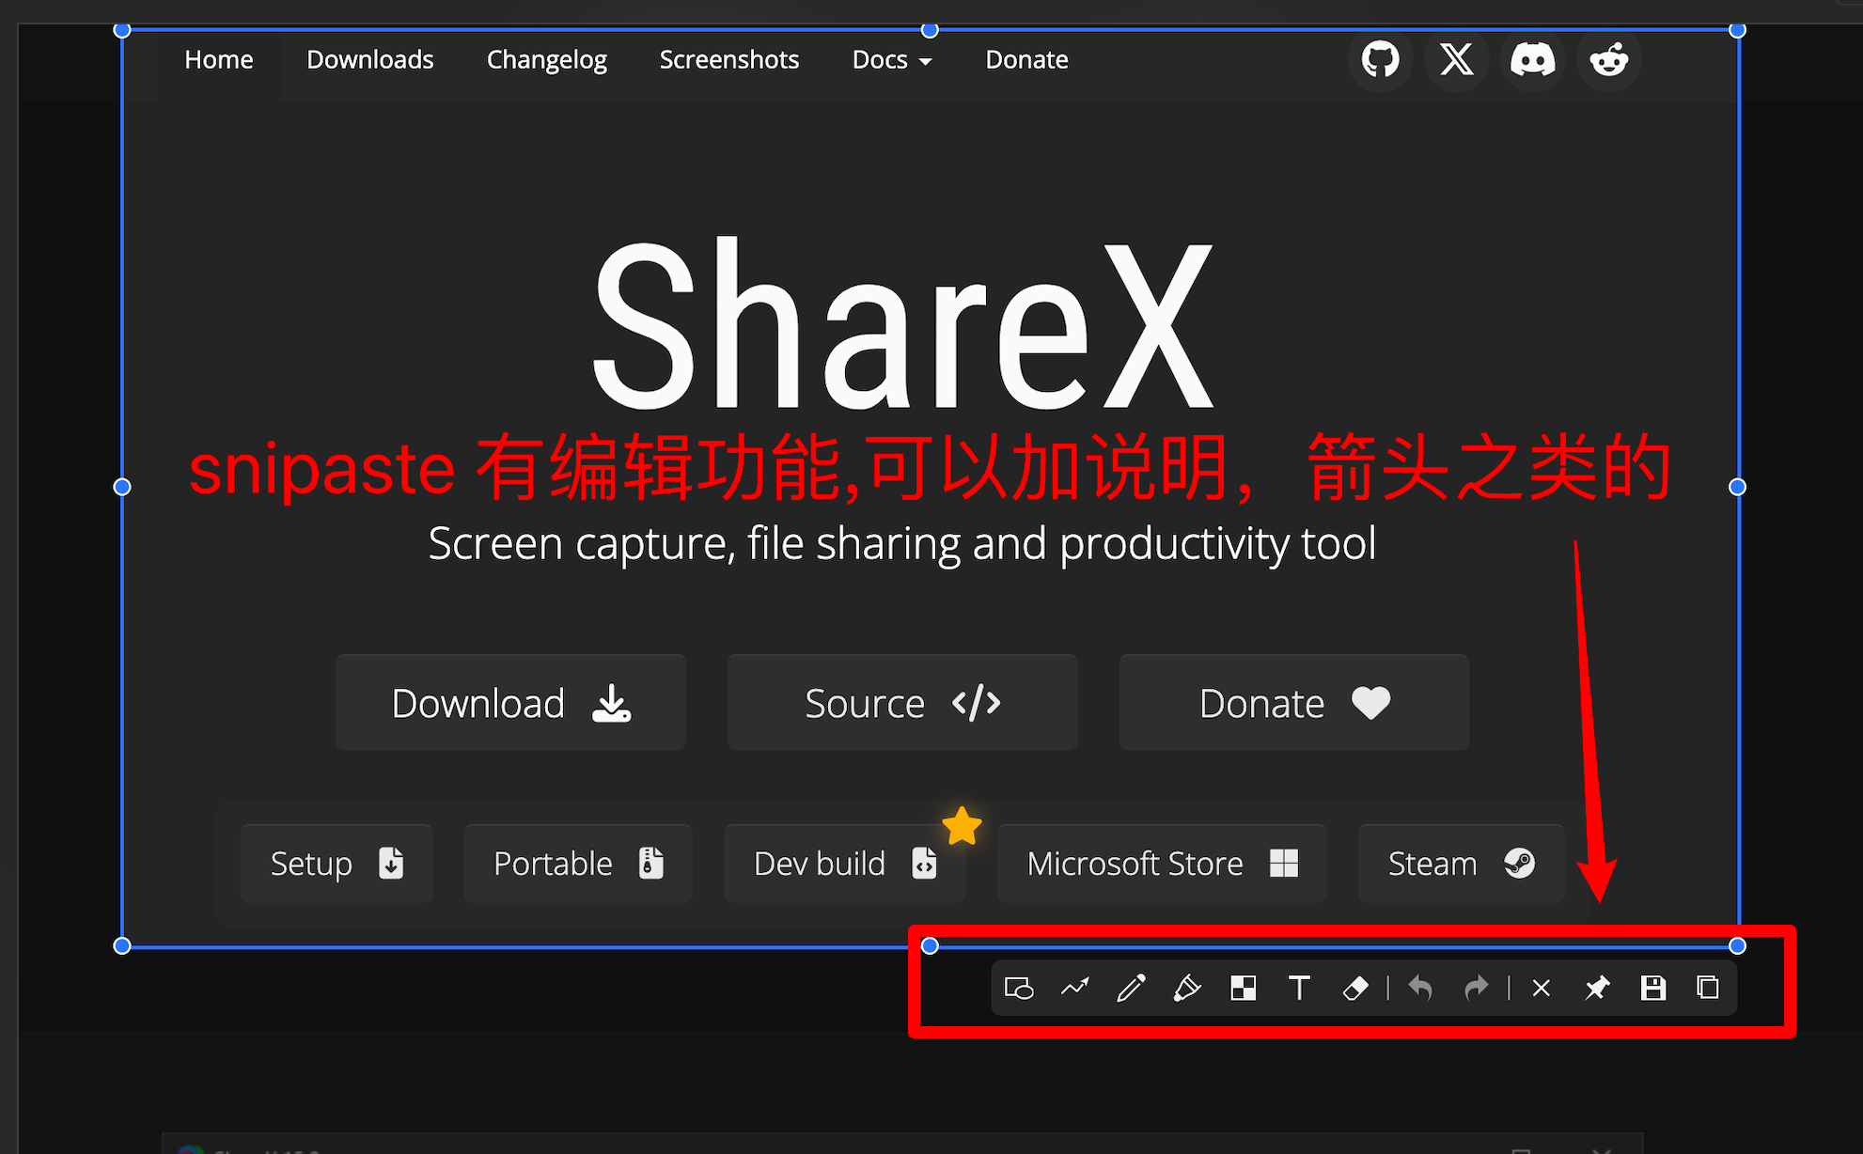Select the polyline arrow tool
The height and width of the screenshot is (1154, 1863).
(x=1074, y=988)
